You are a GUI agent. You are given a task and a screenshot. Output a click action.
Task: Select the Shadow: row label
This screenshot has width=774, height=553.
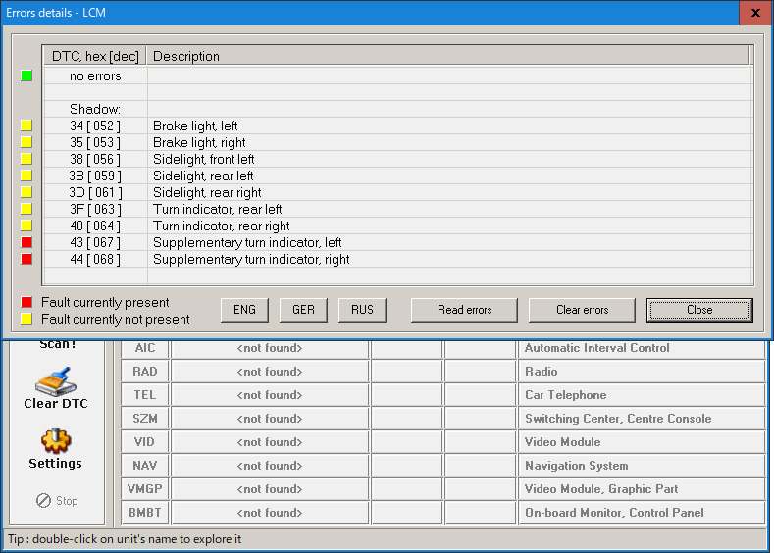(x=95, y=109)
